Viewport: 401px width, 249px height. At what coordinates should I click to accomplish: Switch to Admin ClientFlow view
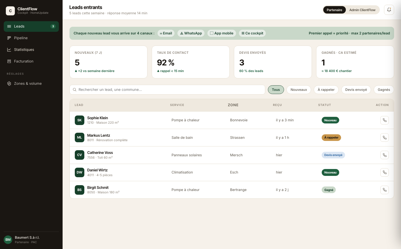362,10
